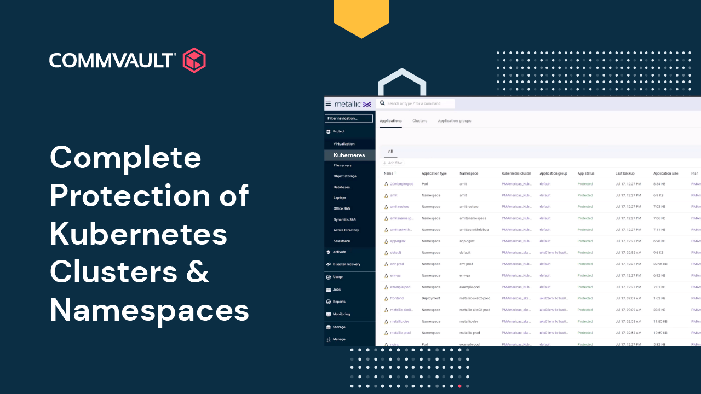Open the example-pod application link
The image size is (701, 394).
tap(400, 287)
